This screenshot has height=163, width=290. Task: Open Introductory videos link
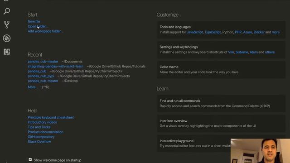[42, 122]
